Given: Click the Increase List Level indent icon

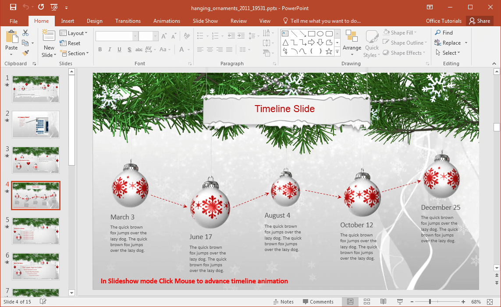Looking at the screenshot, I should click(242, 36).
